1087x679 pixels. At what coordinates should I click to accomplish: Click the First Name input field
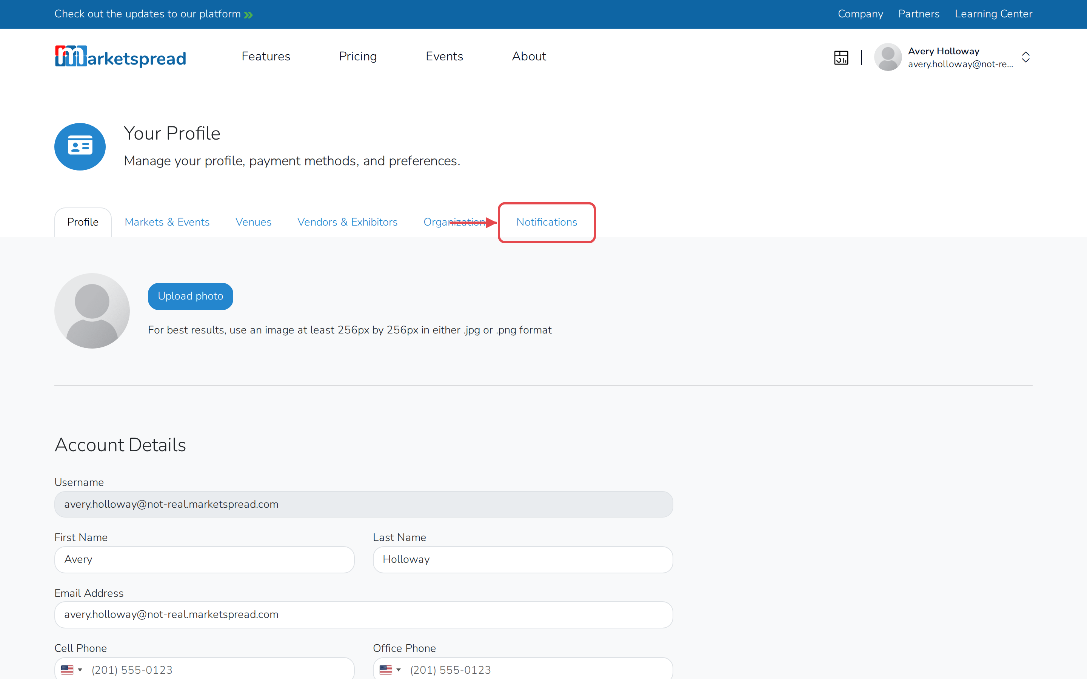click(204, 559)
